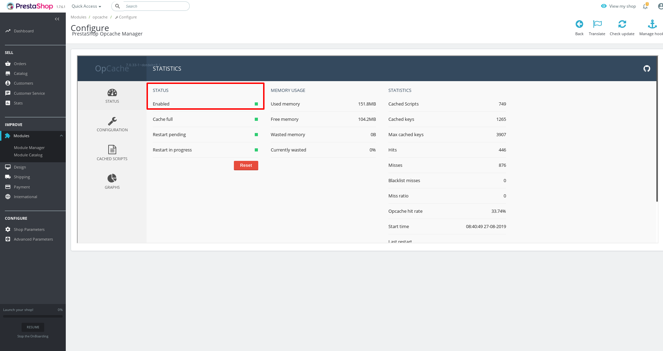The width and height of the screenshot is (663, 351).
Task: Select the Status gauge tab
Action: click(x=112, y=96)
